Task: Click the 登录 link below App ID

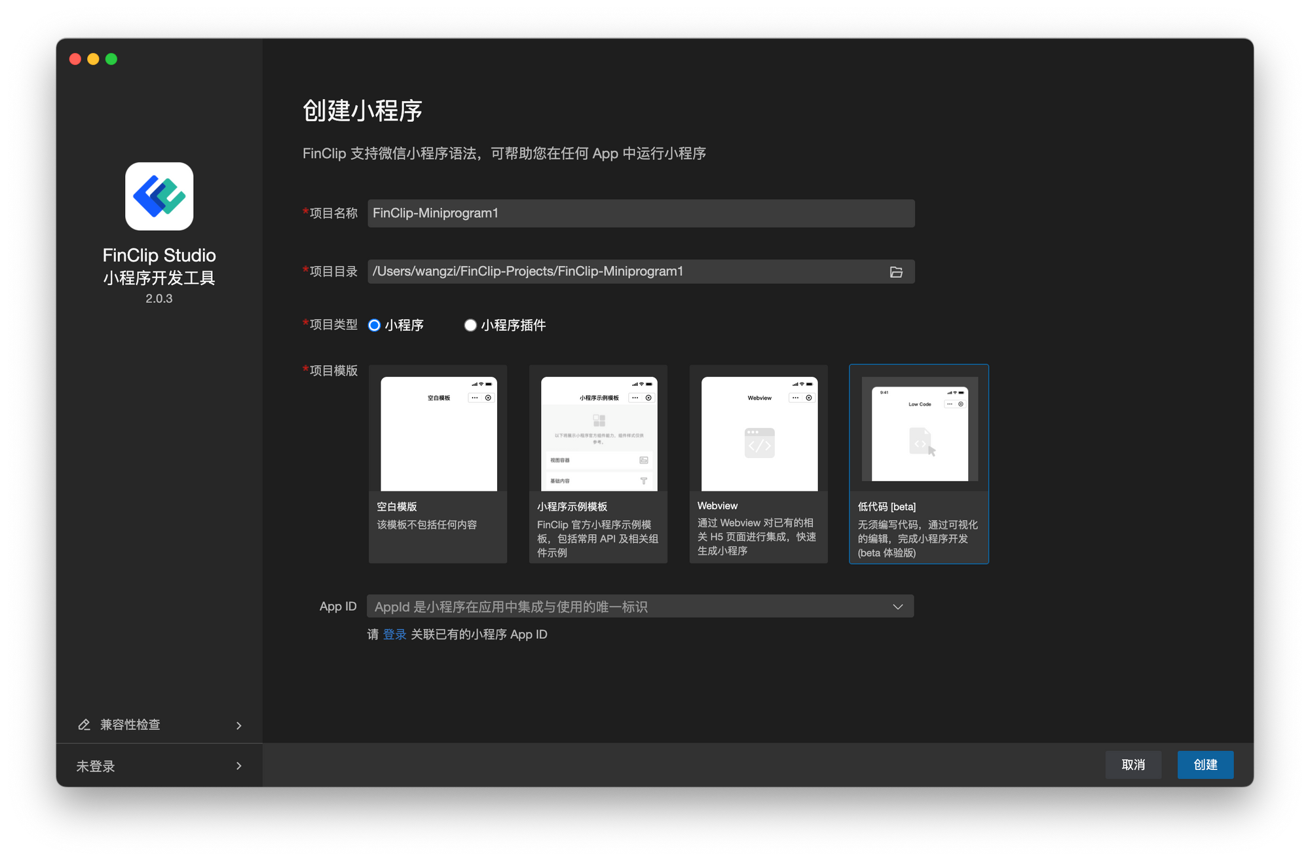Action: (x=394, y=634)
